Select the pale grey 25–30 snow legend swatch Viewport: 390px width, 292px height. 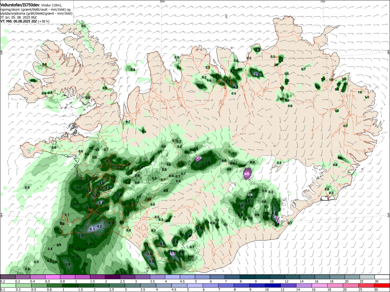(x=367, y=277)
